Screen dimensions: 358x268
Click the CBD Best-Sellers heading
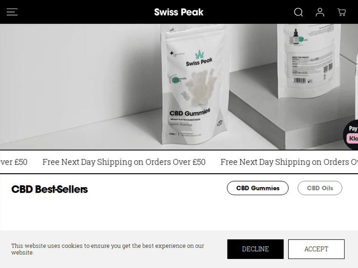coord(50,189)
